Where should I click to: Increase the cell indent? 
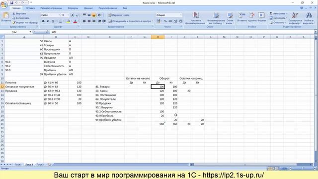[104, 21]
